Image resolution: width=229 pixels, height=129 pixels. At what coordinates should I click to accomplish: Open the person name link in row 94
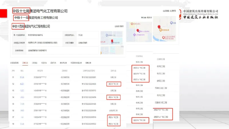pyautogui.click(x=22, y=97)
